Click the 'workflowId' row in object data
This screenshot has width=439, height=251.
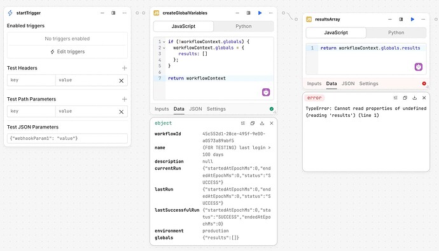(213, 137)
